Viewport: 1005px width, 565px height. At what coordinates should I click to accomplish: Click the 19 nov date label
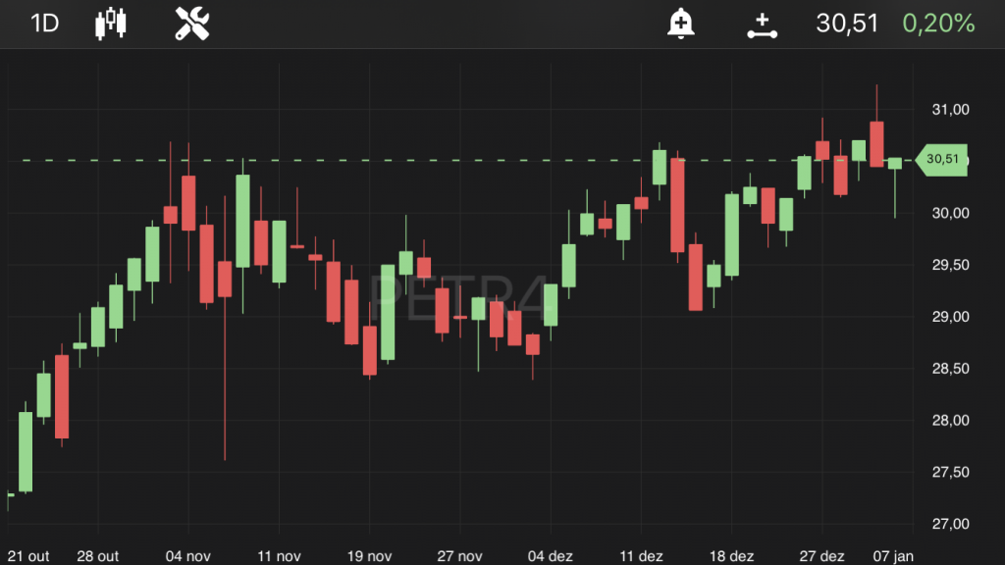click(x=369, y=556)
